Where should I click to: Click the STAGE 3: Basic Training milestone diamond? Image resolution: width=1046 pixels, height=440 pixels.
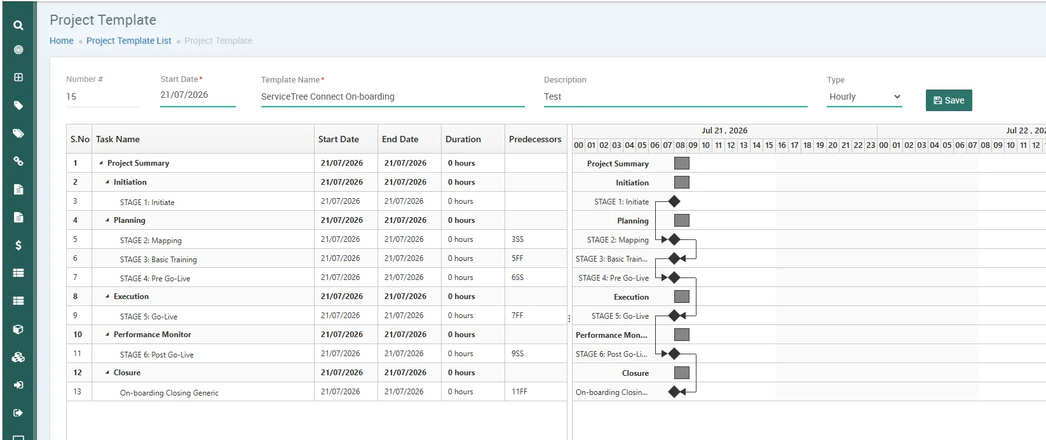(674, 258)
